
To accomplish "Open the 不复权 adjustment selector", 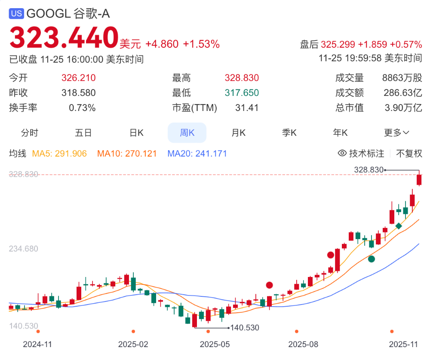I will pyautogui.click(x=409, y=154).
